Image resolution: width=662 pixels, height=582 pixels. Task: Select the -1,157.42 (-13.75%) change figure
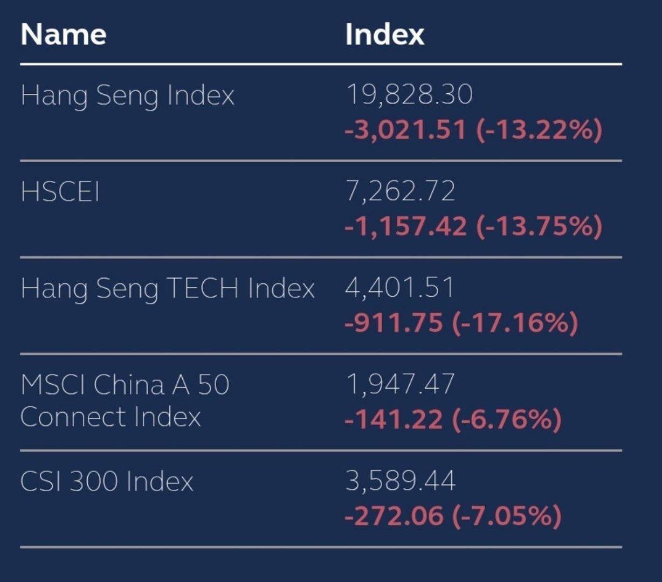pos(473,226)
